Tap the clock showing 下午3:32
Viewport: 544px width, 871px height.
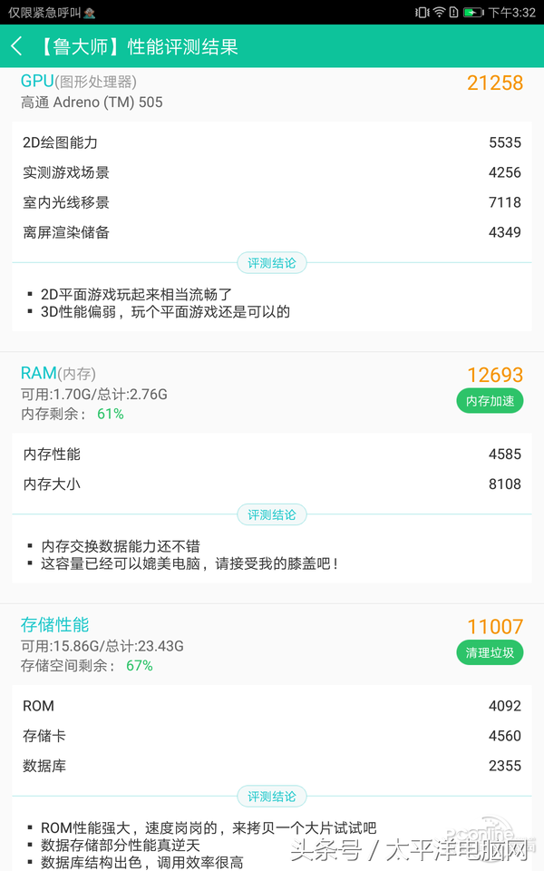point(512,13)
